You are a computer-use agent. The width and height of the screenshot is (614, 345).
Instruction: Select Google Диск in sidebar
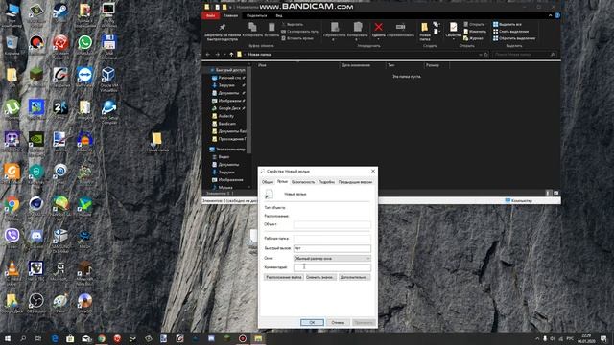click(x=229, y=108)
